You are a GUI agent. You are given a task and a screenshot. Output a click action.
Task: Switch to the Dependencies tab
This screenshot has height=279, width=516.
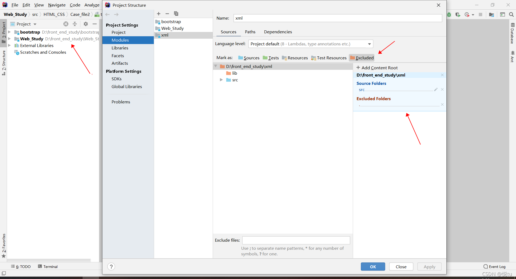[x=278, y=32]
